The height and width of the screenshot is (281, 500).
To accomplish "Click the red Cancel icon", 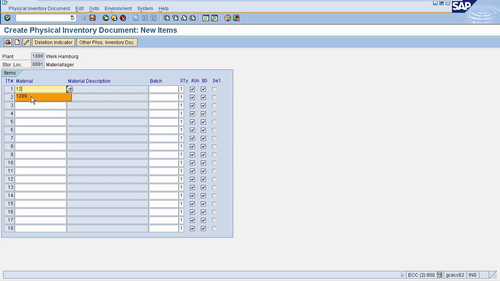I will pyautogui.click(x=123, y=18).
